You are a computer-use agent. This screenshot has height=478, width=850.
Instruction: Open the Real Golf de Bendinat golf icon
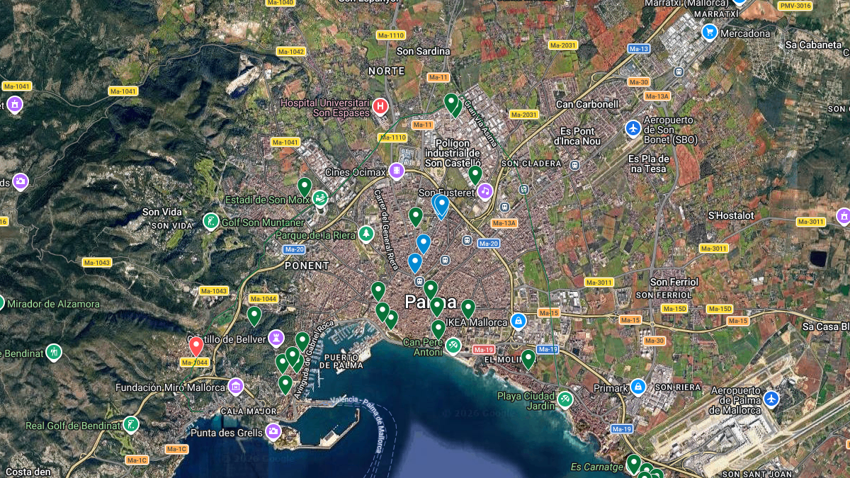coord(130,425)
